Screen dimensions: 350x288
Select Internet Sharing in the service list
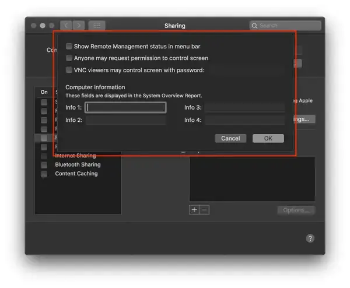[x=75, y=156]
